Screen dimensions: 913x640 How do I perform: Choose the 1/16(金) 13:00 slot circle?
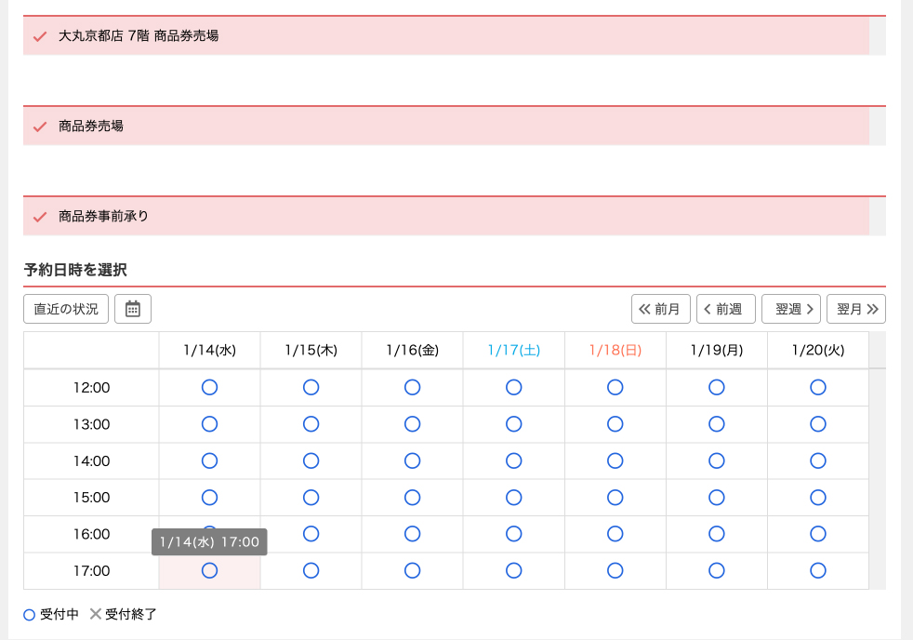pyautogui.click(x=412, y=424)
